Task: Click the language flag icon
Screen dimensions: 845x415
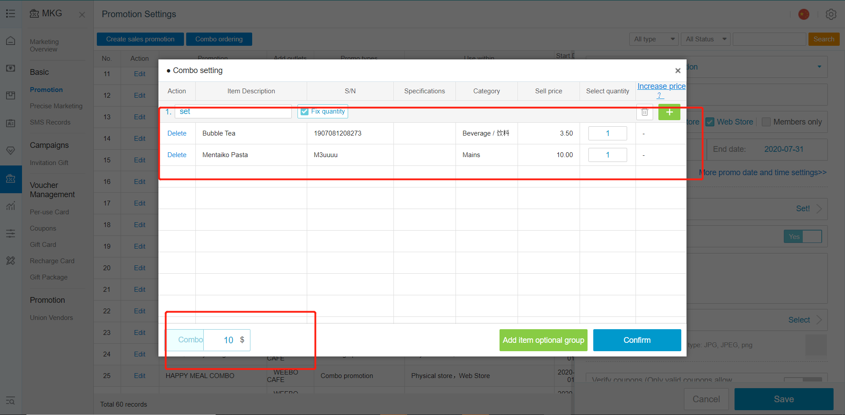Action: [x=804, y=14]
